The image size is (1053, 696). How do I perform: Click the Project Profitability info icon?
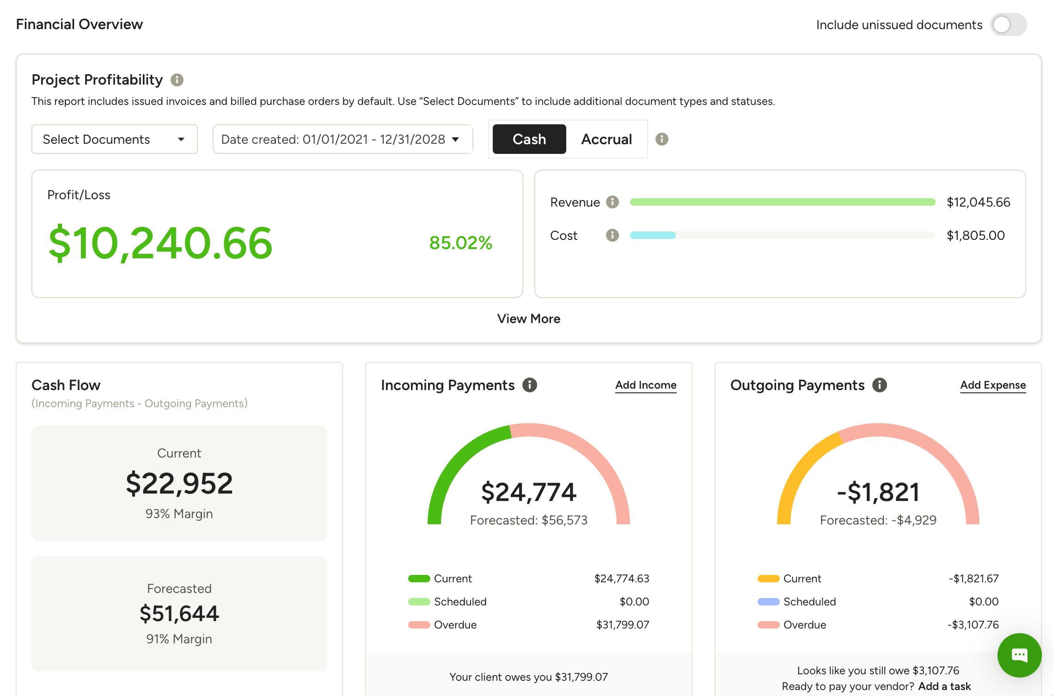click(177, 80)
